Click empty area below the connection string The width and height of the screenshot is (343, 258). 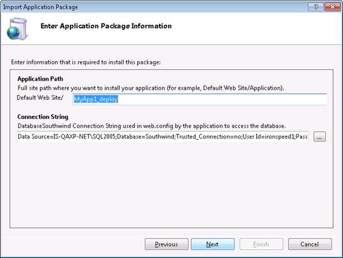[171, 186]
